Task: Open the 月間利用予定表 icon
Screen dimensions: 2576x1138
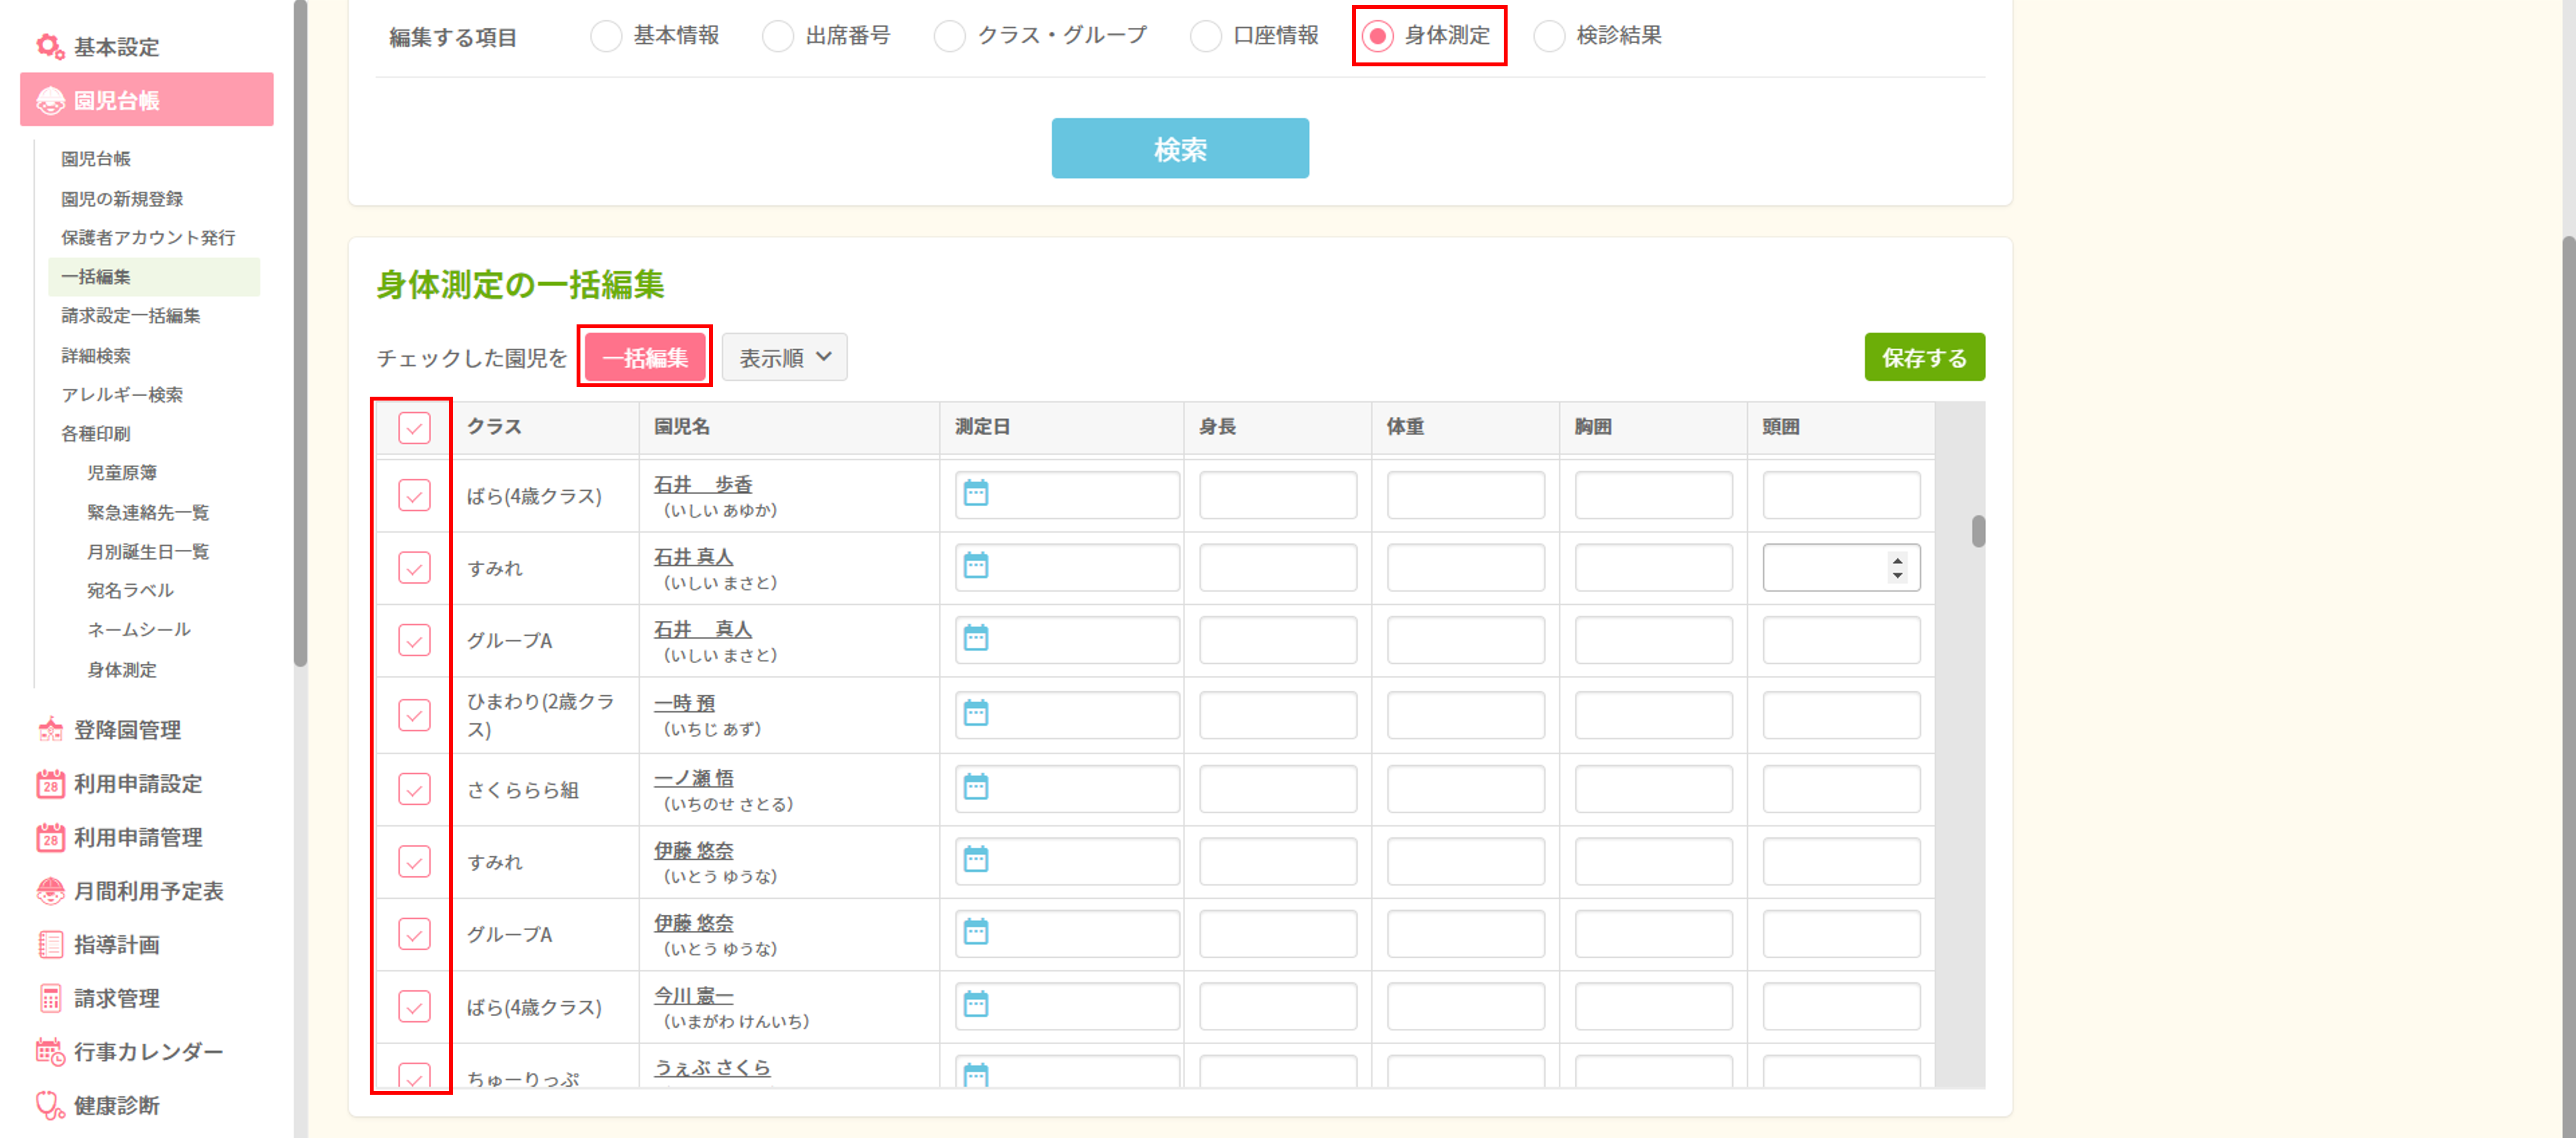Action: (x=50, y=891)
